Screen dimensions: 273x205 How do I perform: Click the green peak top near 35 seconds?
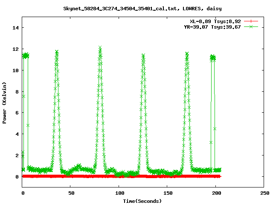56,52
